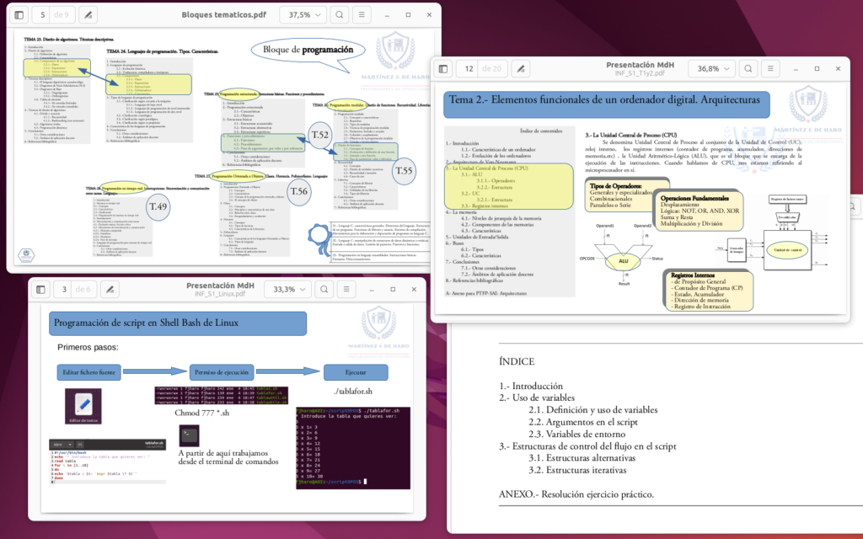The width and height of the screenshot is (863, 539).
Task: Expand the 36,8% zoom dropdown
Action: [712, 69]
